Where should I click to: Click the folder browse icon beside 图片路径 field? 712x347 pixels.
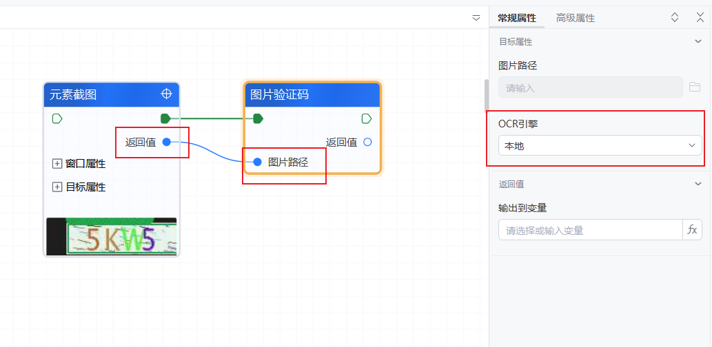(x=695, y=87)
